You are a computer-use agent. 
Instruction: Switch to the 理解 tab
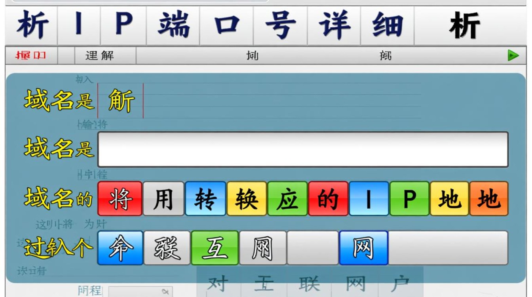[x=99, y=55]
